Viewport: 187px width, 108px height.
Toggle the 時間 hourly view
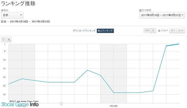pyautogui.click(x=147, y=30)
